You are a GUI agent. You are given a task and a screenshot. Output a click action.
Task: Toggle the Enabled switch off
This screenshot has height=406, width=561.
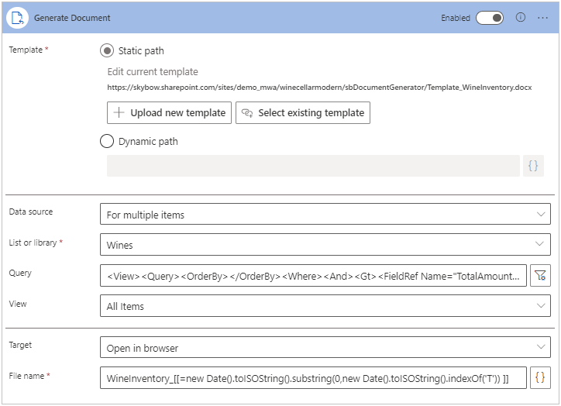click(x=490, y=17)
